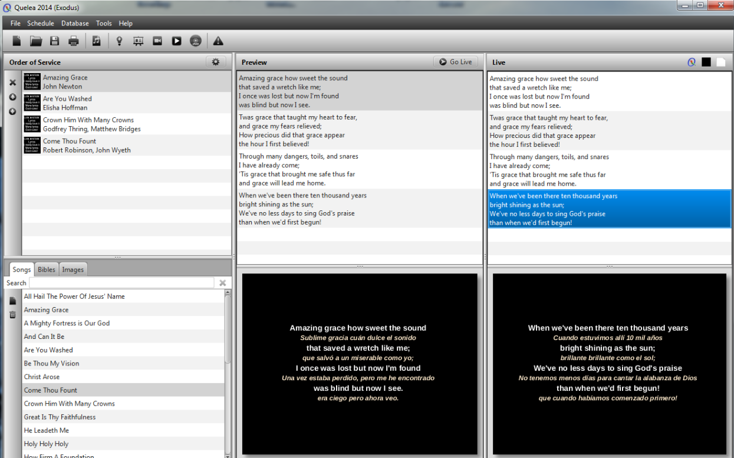Remove the item with the Order of Service X icon
734x458 pixels.
(12, 83)
